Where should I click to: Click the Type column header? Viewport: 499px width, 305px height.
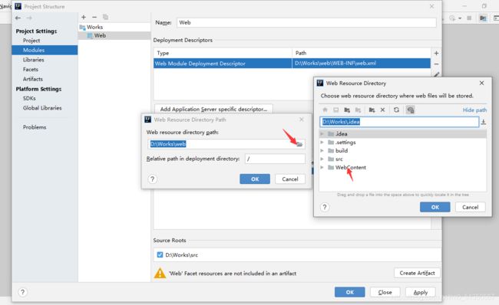(x=223, y=53)
